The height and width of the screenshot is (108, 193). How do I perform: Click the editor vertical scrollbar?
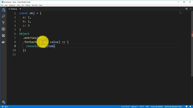tap(192, 44)
